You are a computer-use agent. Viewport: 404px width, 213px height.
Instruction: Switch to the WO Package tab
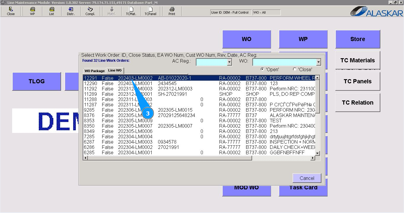tap(94, 71)
